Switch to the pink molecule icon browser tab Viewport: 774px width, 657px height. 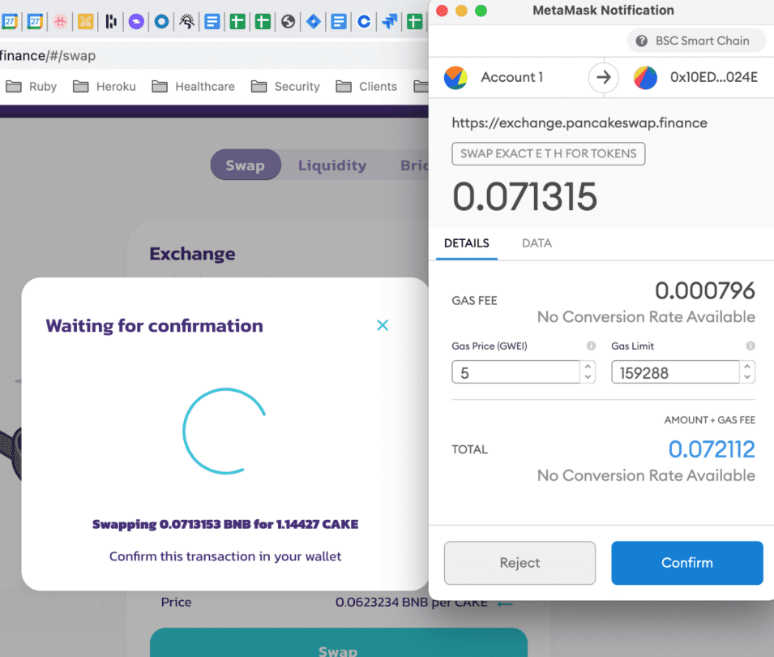coord(60,21)
